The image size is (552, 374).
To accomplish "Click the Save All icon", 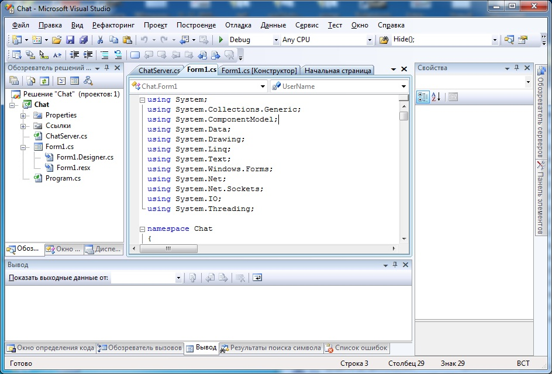I will coord(84,40).
